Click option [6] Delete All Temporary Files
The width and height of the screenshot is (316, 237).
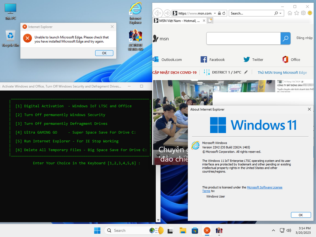click(81, 150)
